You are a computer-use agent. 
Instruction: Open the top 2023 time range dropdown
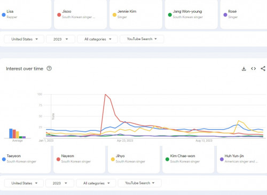pos(60,39)
